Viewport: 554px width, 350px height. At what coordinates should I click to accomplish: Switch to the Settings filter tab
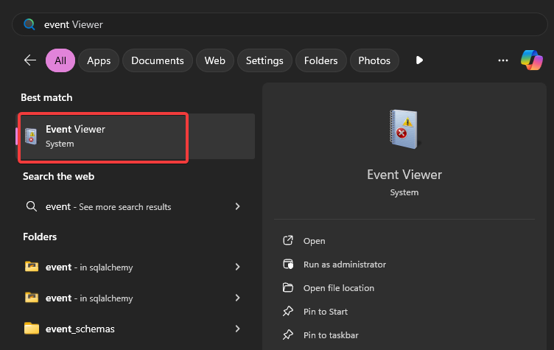264,60
